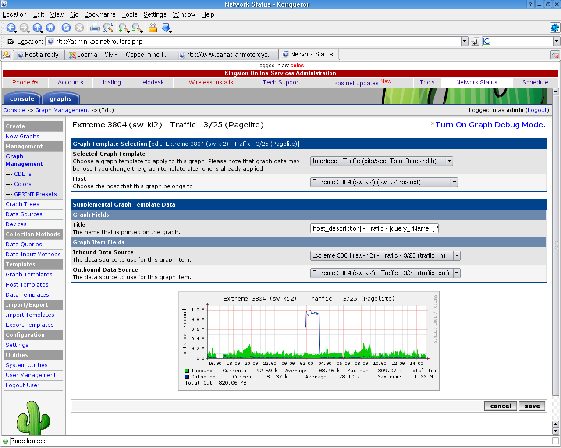Click the page scrollbar down arrow
The image size is (561, 448).
click(556, 431)
